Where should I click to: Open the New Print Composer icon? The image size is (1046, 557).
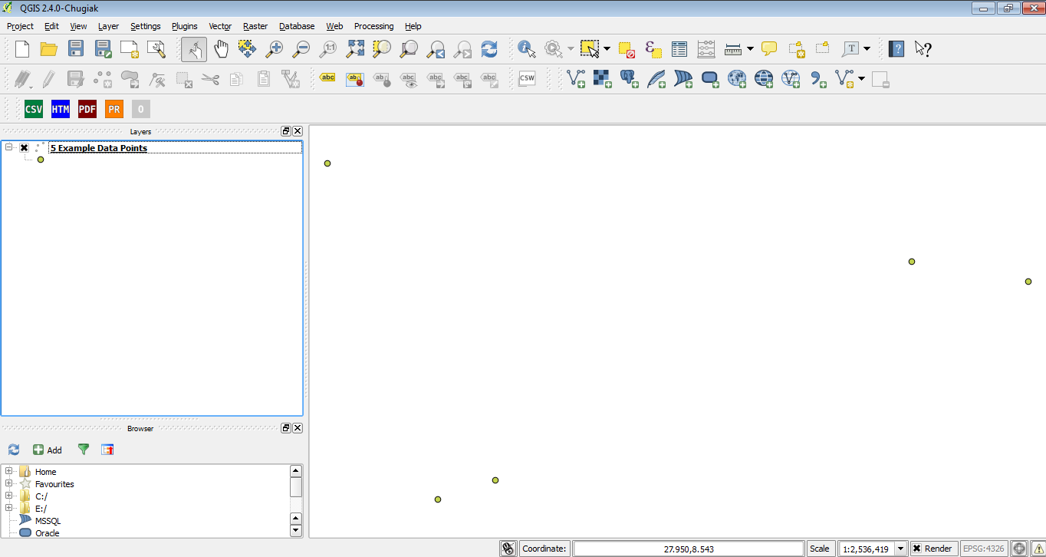point(130,49)
